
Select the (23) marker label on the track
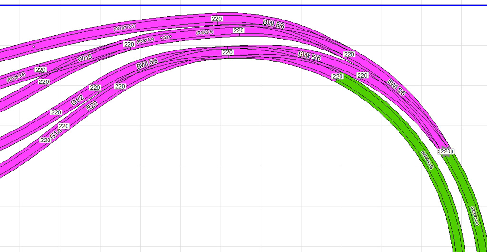166,37
